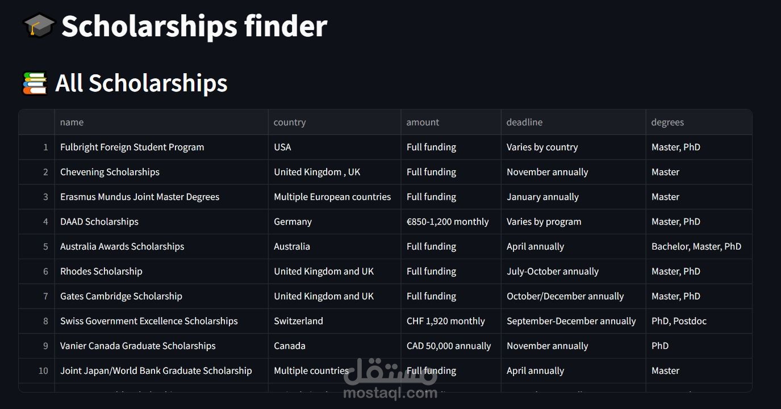Click the graduation cap icon
The image size is (781, 409).
pyautogui.click(x=39, y=26)
